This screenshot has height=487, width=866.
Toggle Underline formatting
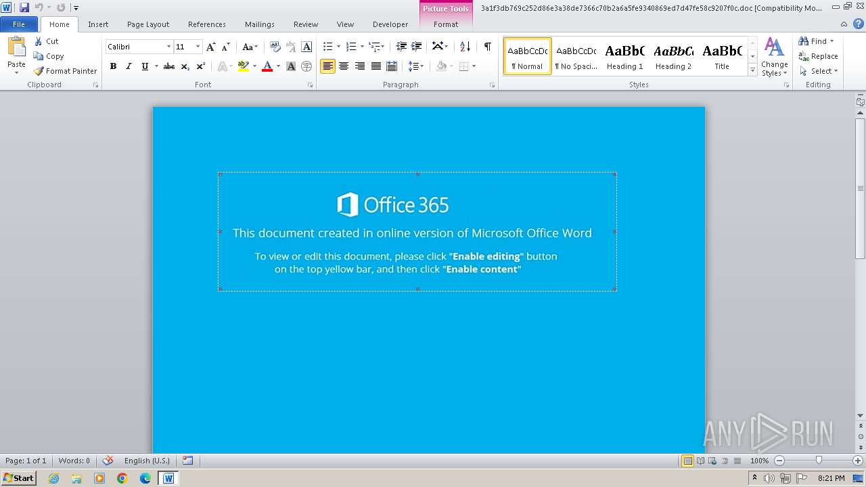tap(145, 66)
